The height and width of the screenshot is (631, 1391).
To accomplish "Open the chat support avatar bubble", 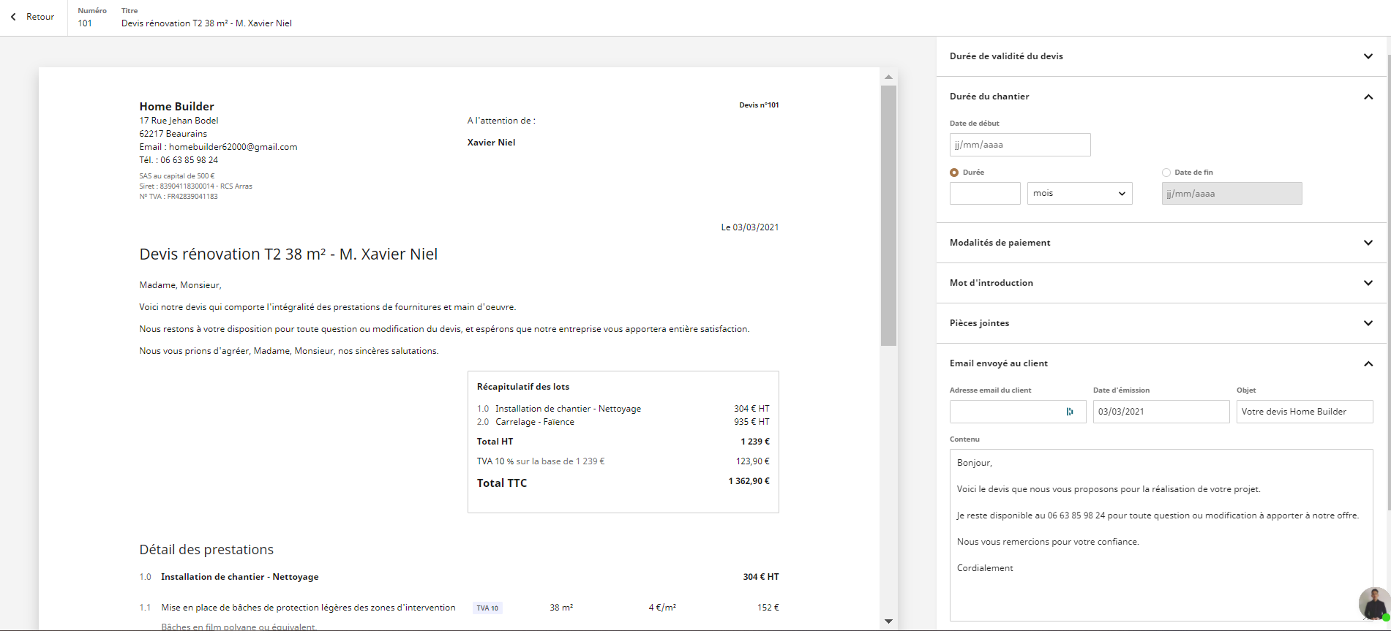I will tap(1374, 603).
